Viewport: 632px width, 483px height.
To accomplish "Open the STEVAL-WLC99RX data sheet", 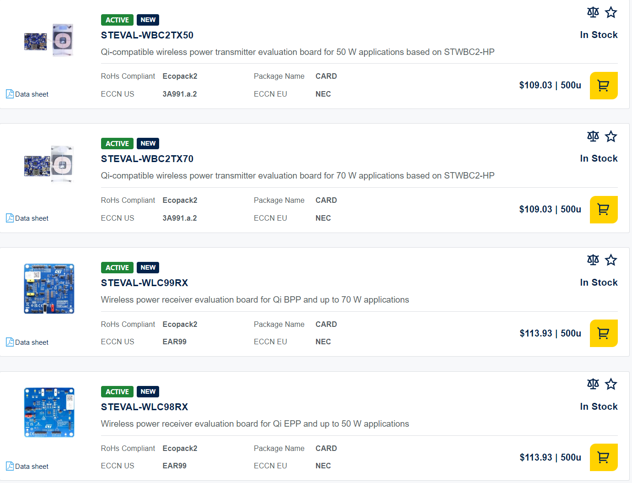I will click(27, 342).
